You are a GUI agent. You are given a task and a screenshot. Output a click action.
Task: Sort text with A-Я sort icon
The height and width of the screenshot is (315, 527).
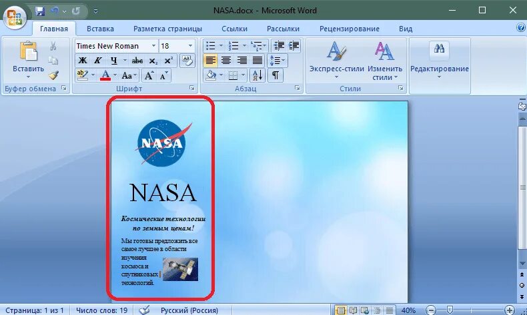(257, 75)
